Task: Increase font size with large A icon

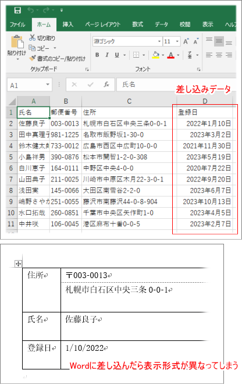Action: (x=186, y=41)
